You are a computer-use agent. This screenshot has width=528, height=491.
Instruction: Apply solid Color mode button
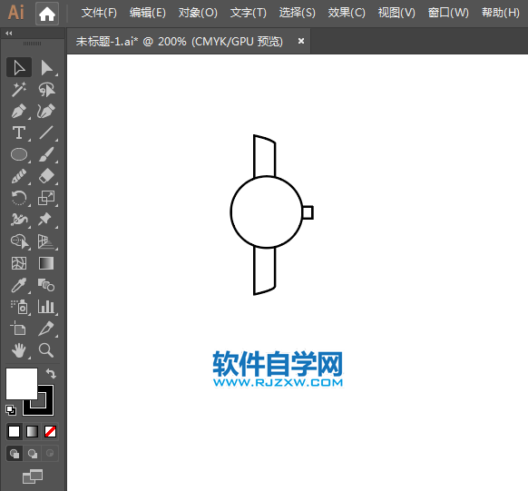coord(15,431)
